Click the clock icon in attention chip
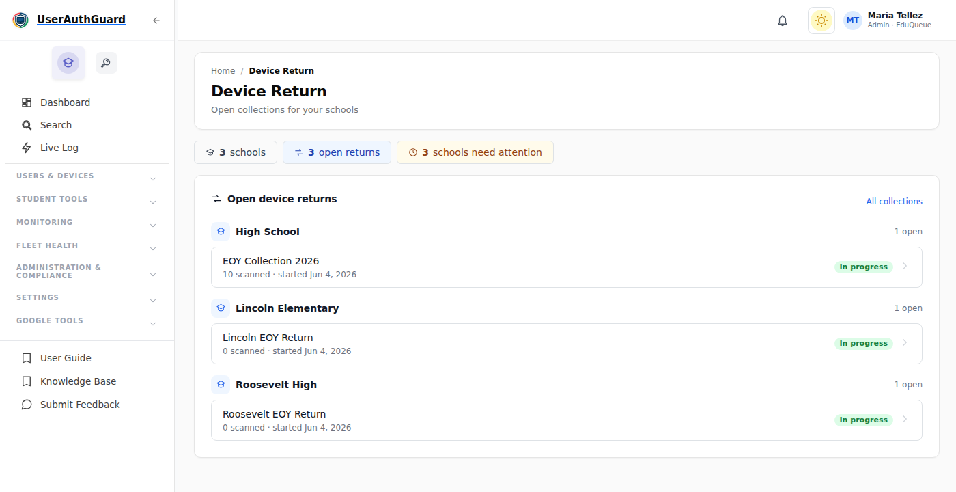This screenshot has height=492, width=956. pos(413,152)
